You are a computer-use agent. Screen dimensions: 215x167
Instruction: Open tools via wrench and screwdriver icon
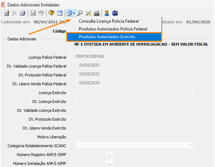pos(88,13)
